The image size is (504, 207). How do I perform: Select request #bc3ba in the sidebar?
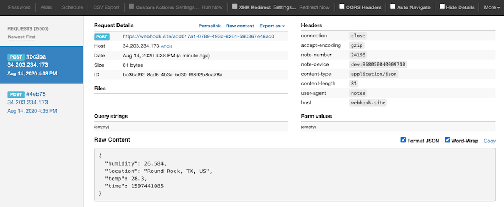[x=42, y=65]
